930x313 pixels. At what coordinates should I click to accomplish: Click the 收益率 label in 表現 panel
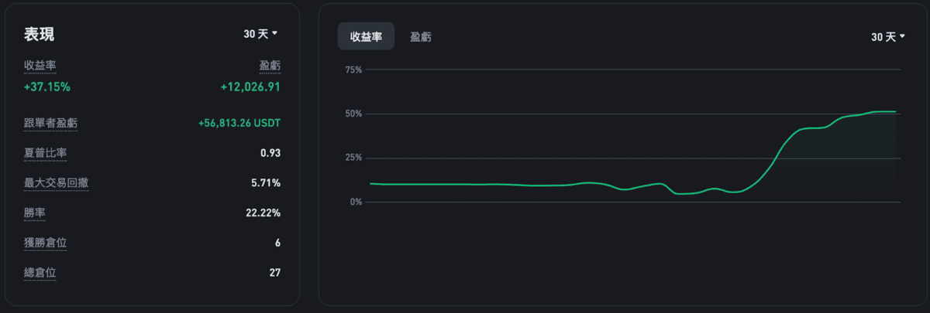pyautogui.click(x=40, y=66)
